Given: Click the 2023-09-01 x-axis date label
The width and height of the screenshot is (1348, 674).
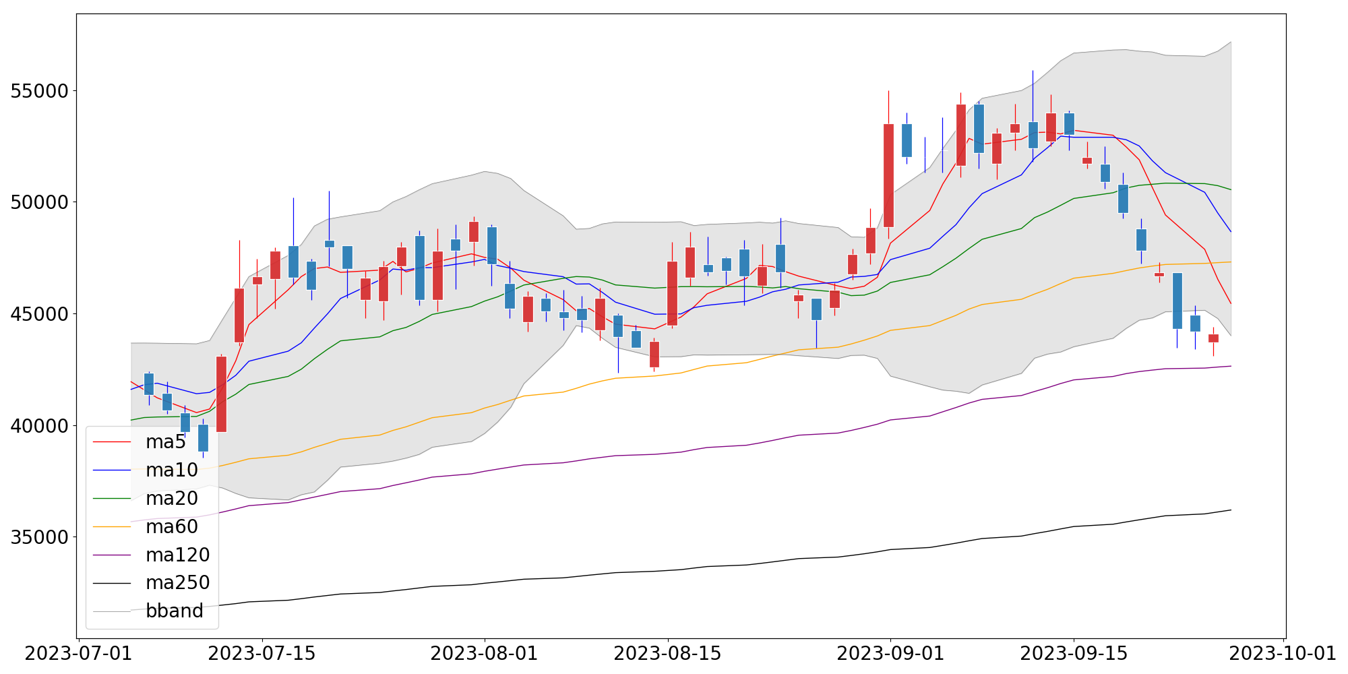Looking at the screenshot, I should tap(890, 654).
